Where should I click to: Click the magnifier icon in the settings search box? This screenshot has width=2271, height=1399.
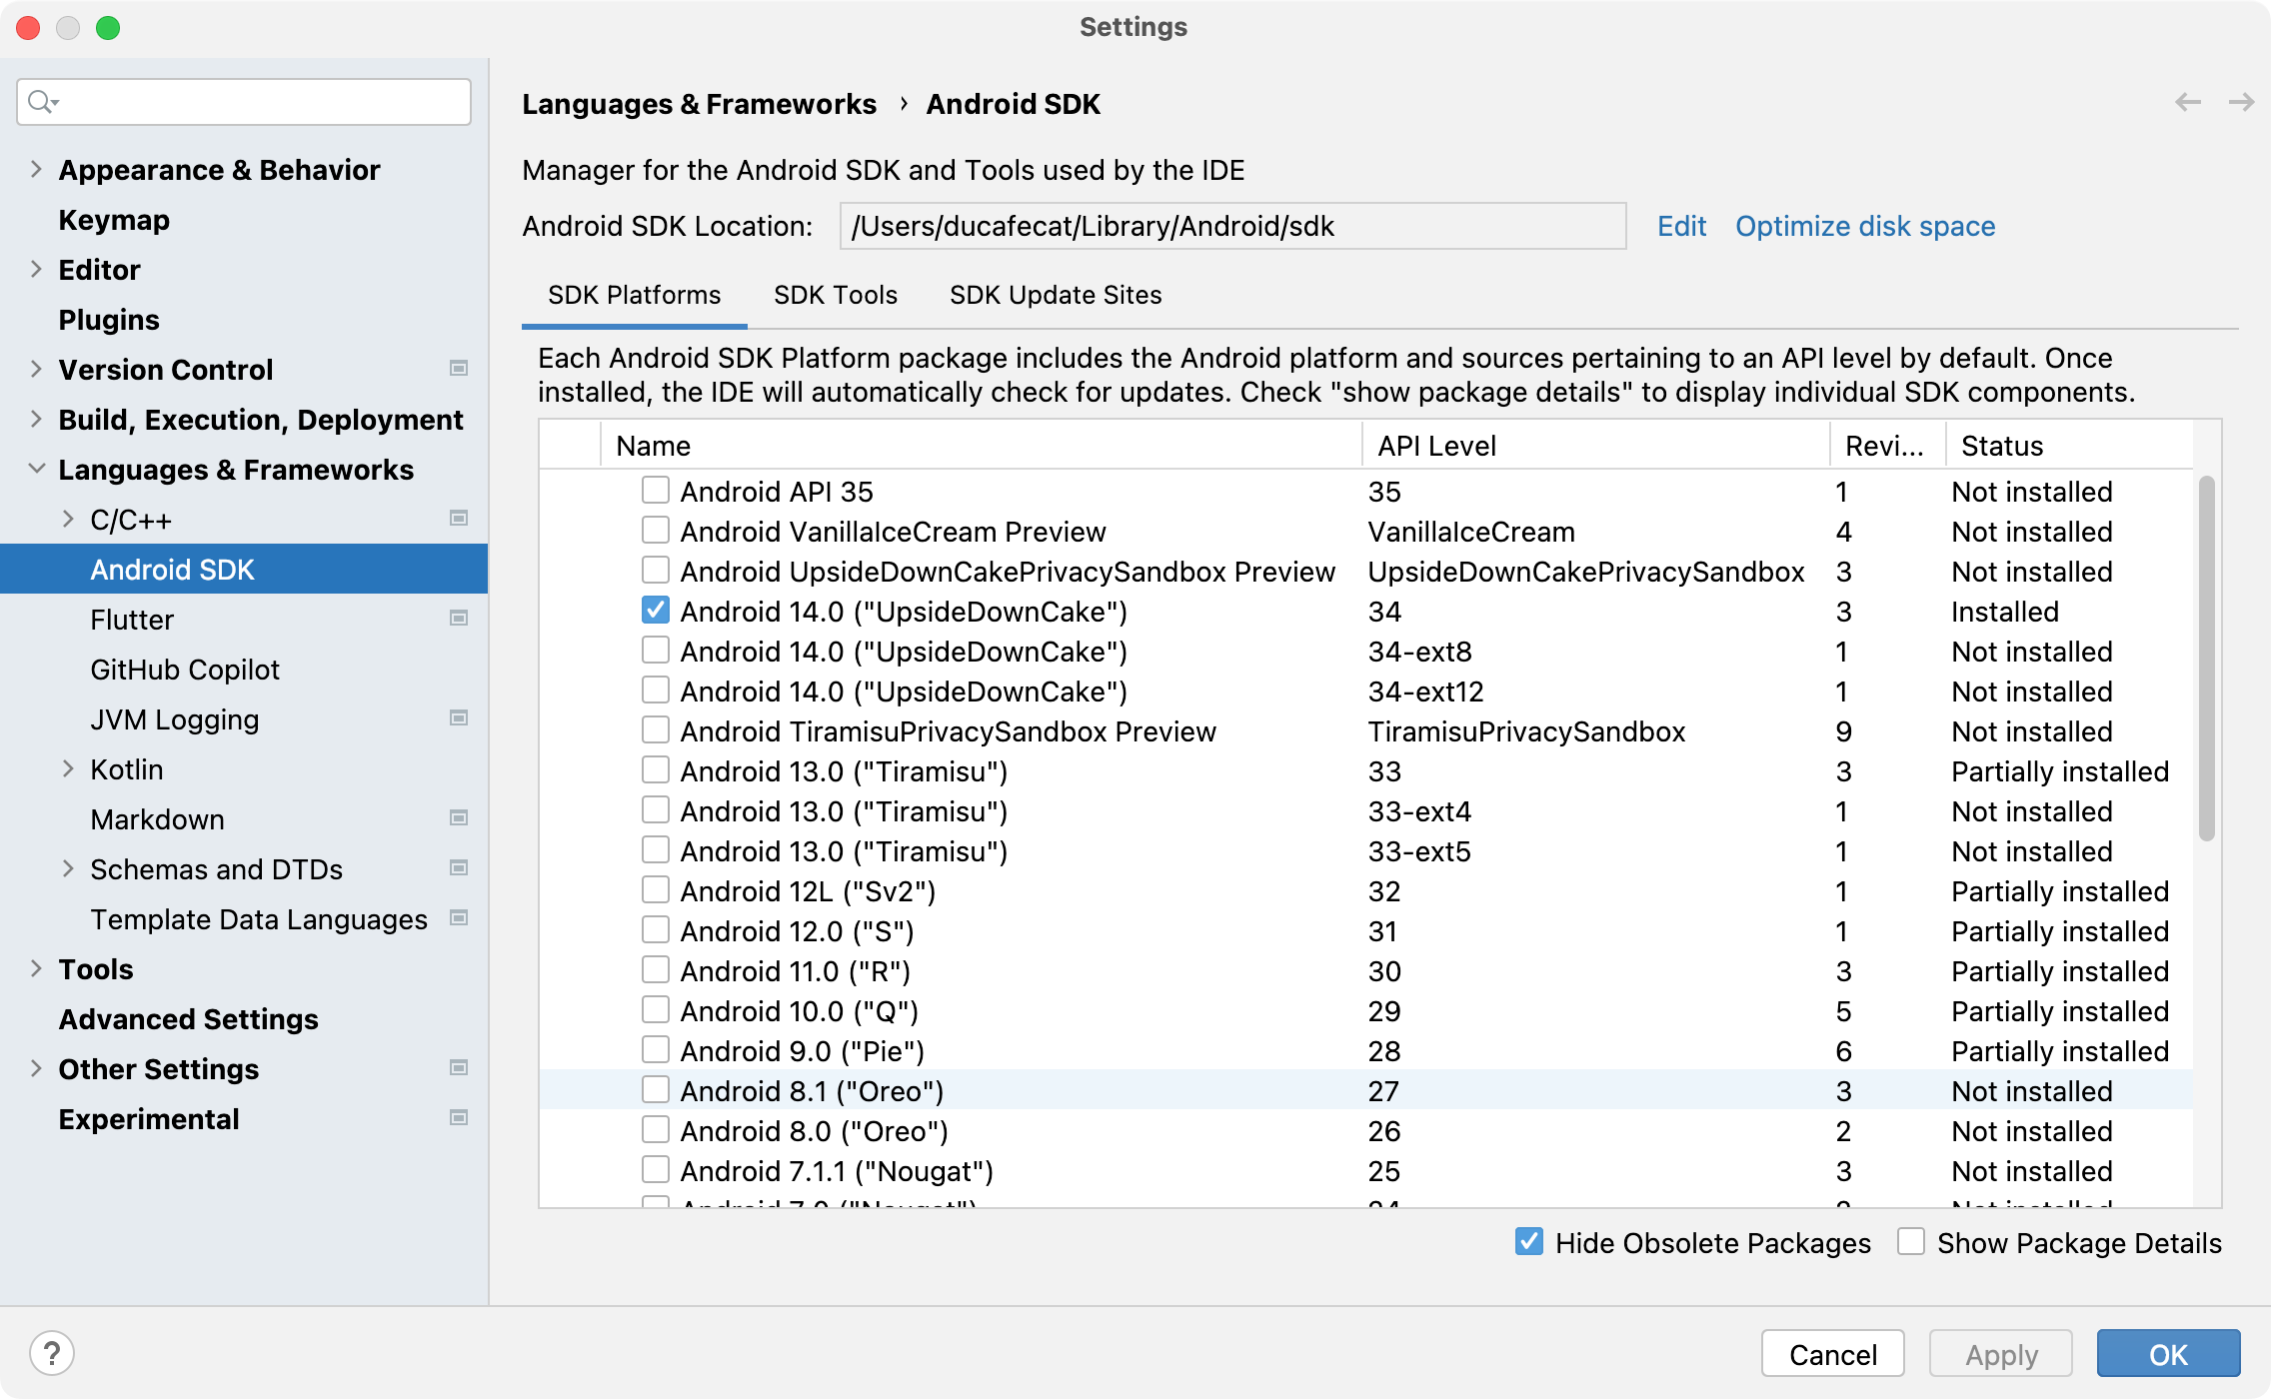click(40, 102)
